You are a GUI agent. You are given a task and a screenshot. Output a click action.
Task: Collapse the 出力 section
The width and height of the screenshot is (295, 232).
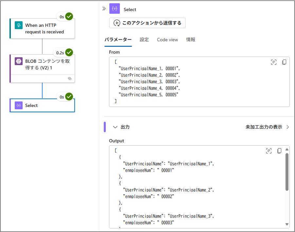click(x=115, y=127)
